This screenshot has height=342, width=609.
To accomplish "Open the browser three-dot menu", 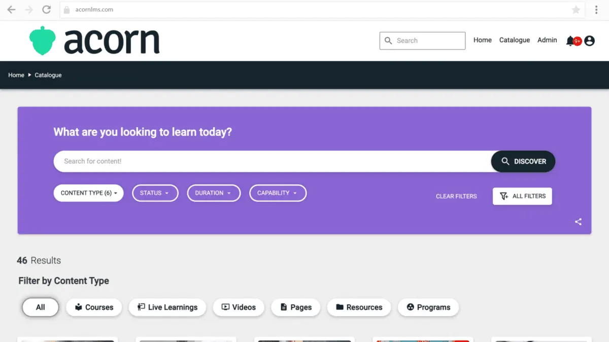I will tap(596, 10).
